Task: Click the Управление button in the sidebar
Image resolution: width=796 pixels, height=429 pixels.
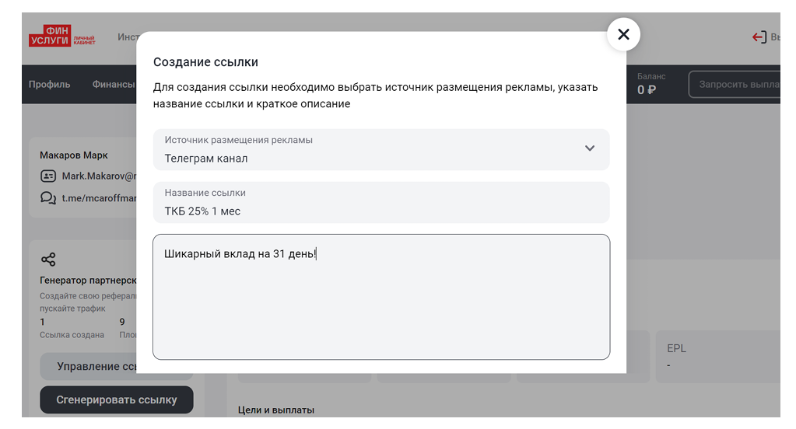Action: 88,366
